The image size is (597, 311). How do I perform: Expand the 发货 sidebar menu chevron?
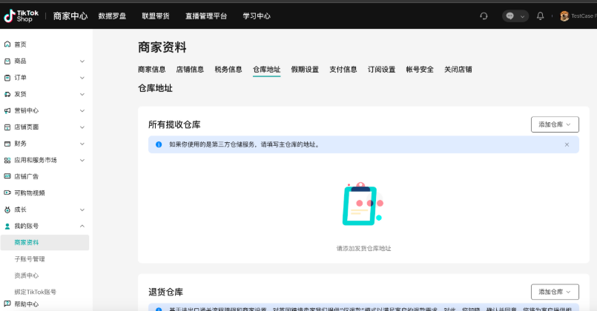click(x=82, y=94)
